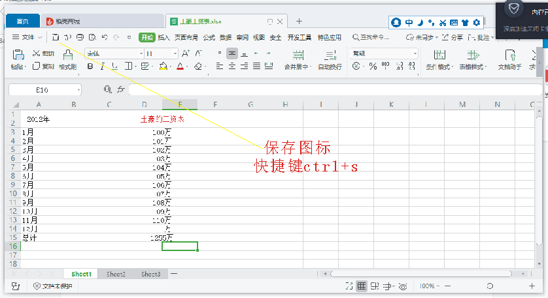Switch to the 插入 insert ribbon tab

click(163, 37)
